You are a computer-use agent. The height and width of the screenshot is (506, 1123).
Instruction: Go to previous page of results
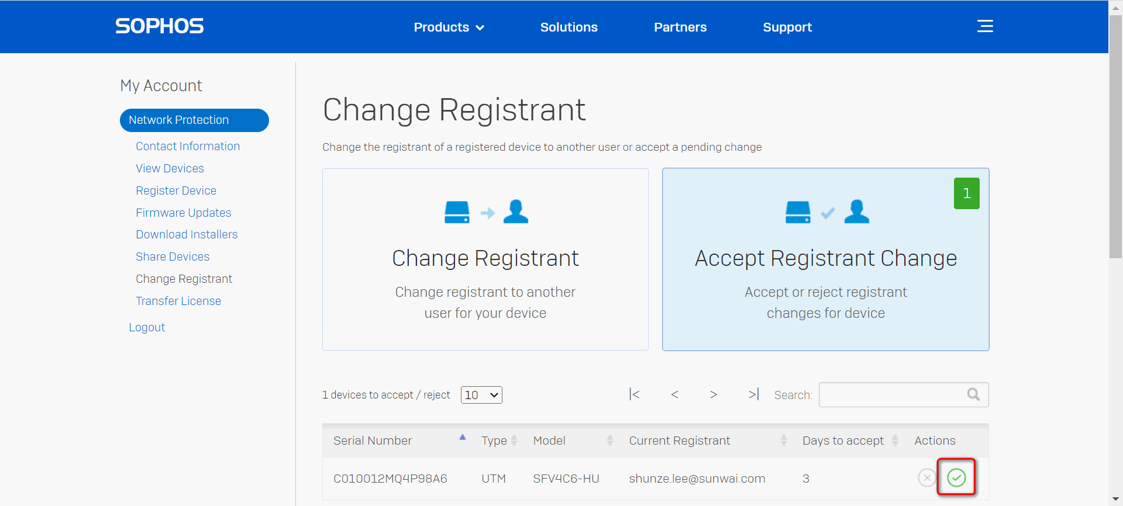tap(674, 394)
